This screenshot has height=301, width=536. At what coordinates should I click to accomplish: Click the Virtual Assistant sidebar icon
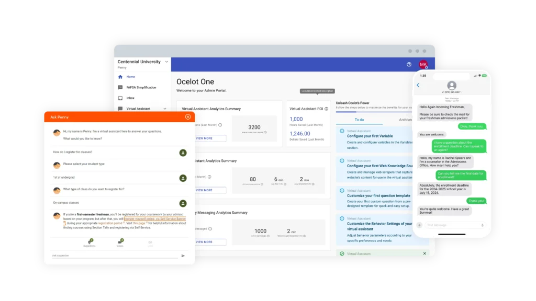click(x=120, y=109)
